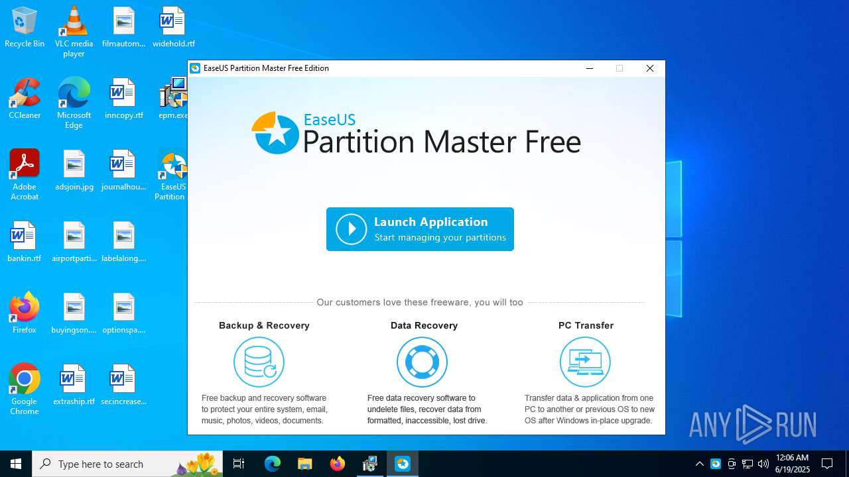Open the Backup & Recovery database icon

pos(259,362)
